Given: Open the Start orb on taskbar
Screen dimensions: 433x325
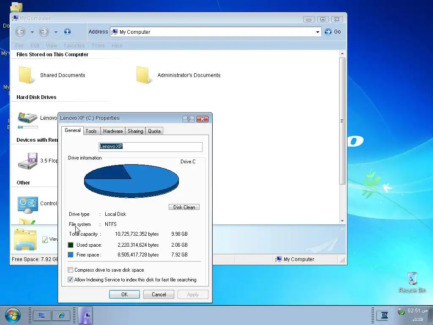Looking at the screenshot, I should [x=12, y=315].
